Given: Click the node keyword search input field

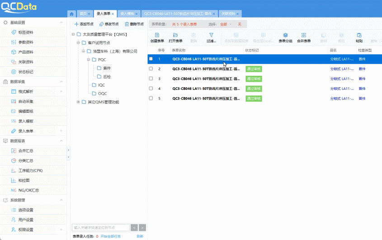Looking at the screenshot, I should (x=100, y=228).
